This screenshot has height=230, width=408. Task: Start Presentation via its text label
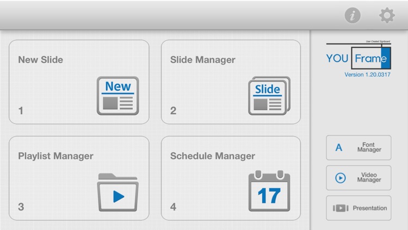[x=370, y=208]
